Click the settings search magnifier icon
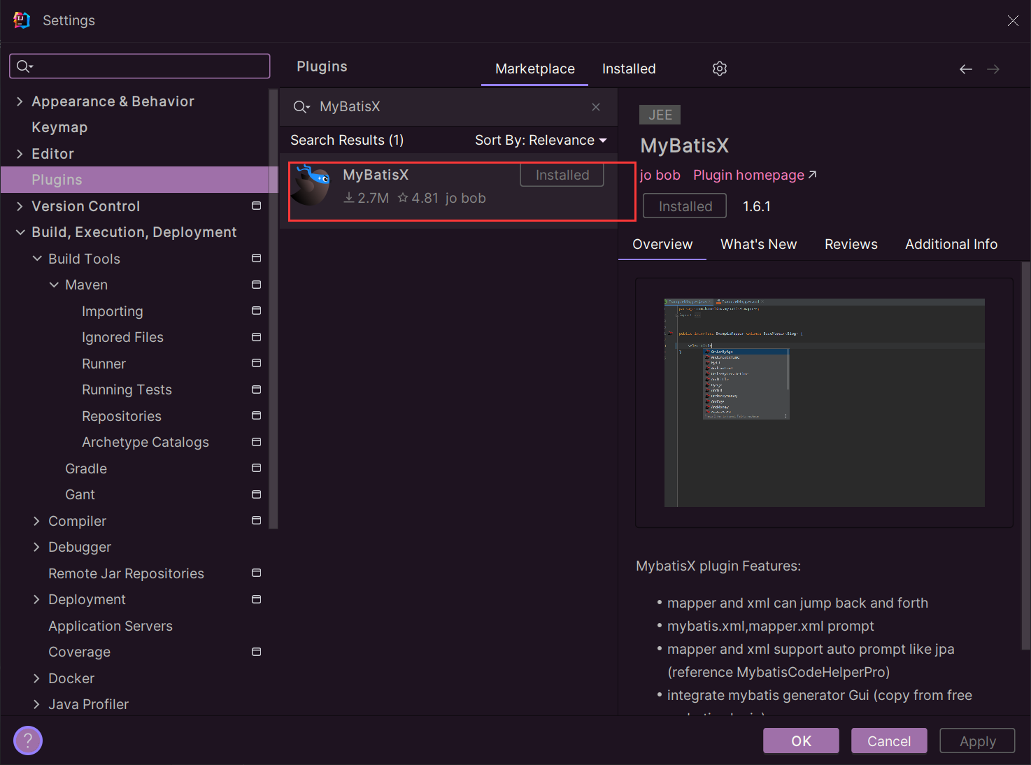 pos(24,66)
